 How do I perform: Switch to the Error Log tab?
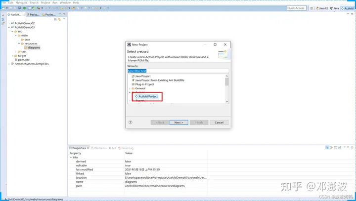coord(126,148)
